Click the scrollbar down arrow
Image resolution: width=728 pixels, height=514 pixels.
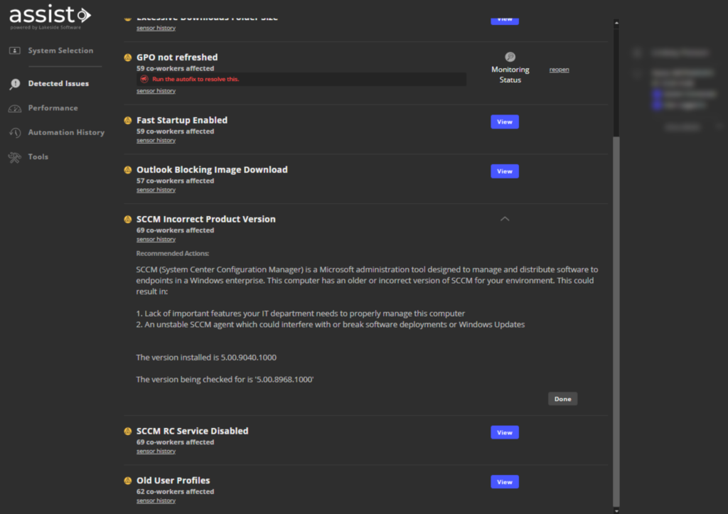pos(616,510)
